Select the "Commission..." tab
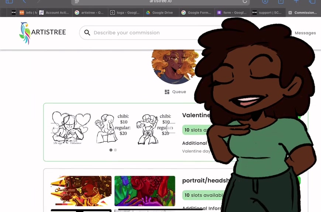 click(303, 13)
